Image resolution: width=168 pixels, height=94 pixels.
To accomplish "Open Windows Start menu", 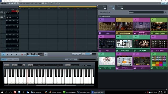I will pos(2,92).
